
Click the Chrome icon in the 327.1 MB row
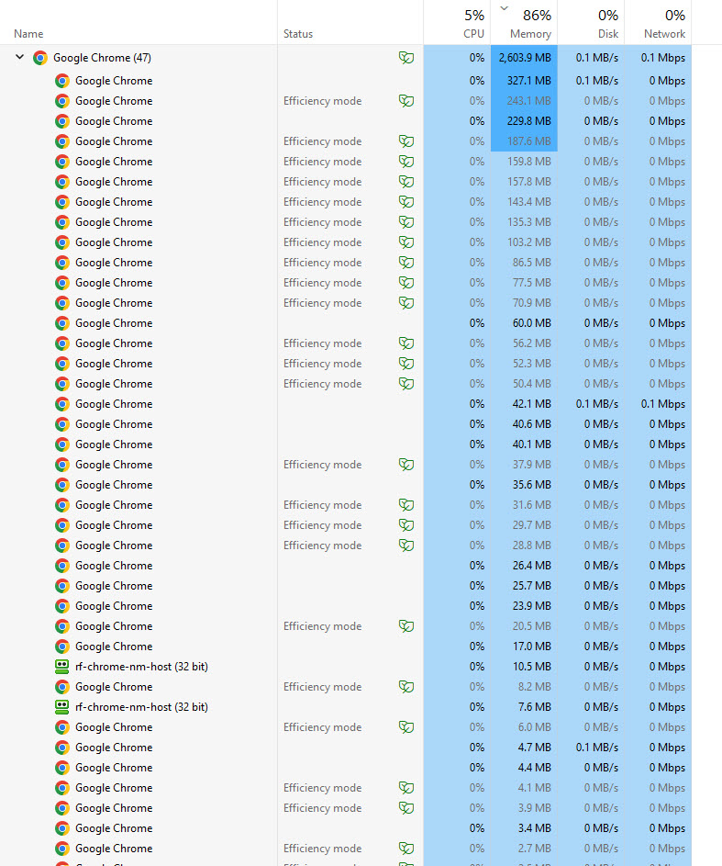point(62,81)
